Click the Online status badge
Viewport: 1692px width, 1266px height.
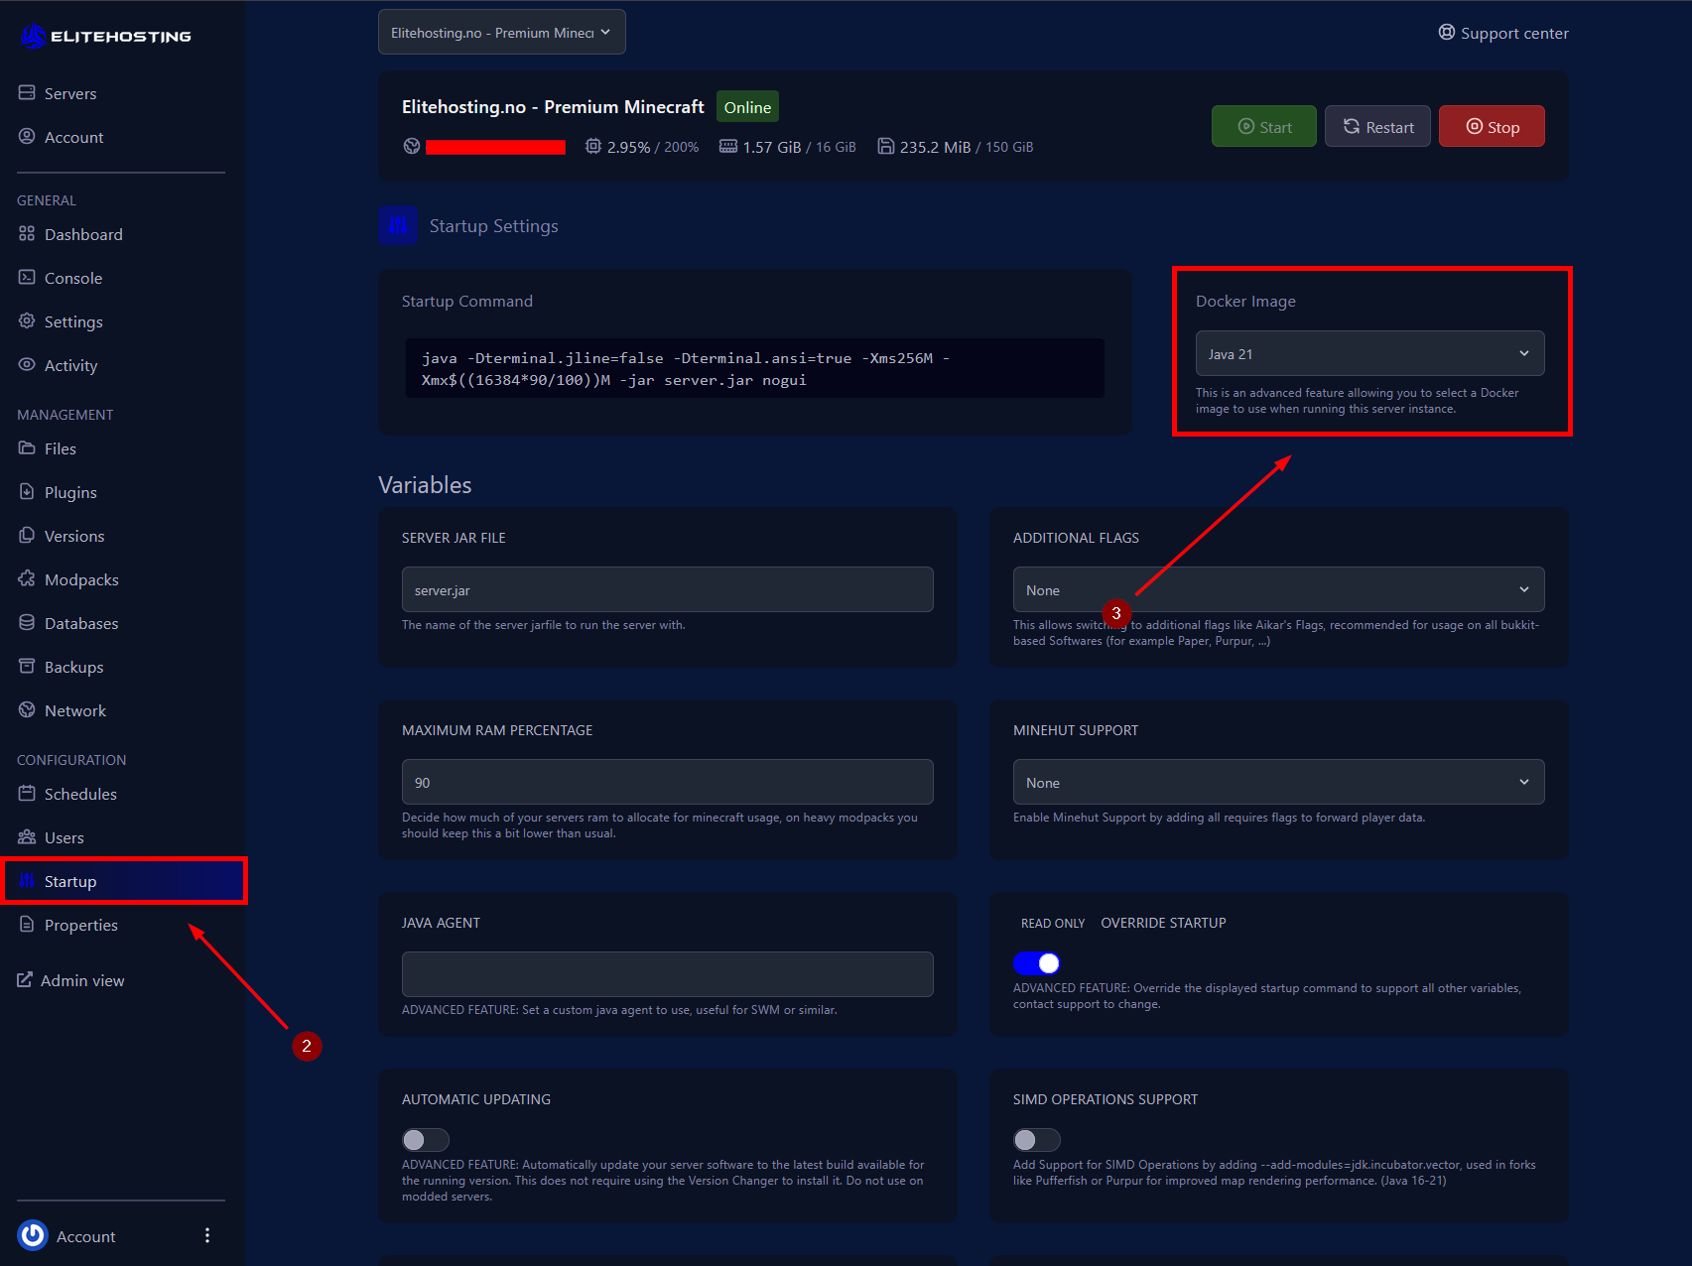click(x=747, y=107)
